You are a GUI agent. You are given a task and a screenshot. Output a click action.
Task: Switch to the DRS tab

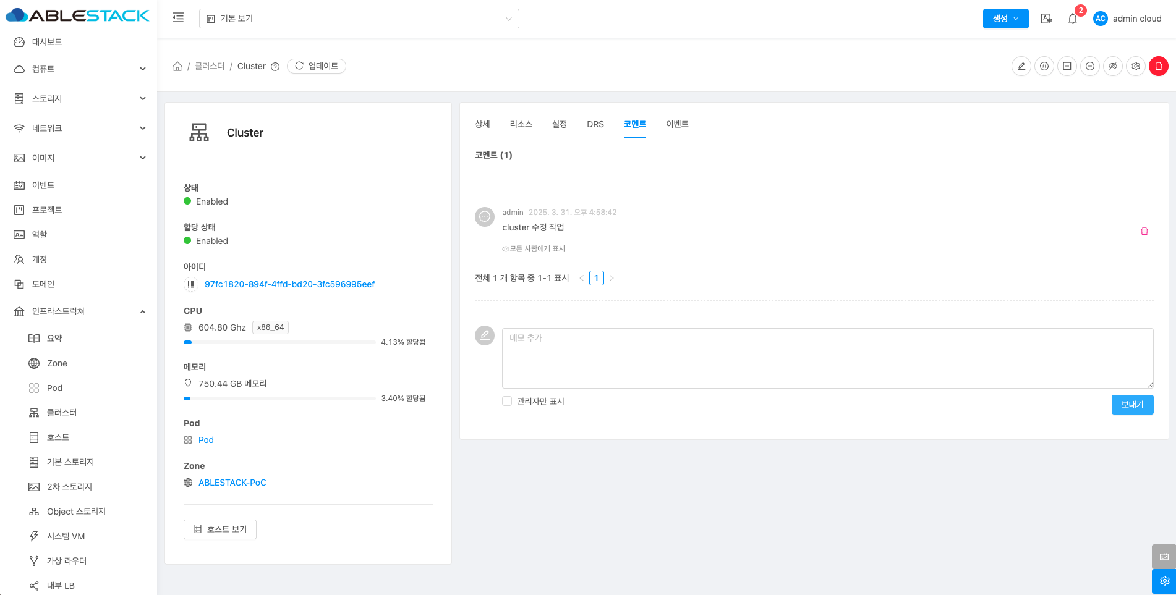click(595, 124)
